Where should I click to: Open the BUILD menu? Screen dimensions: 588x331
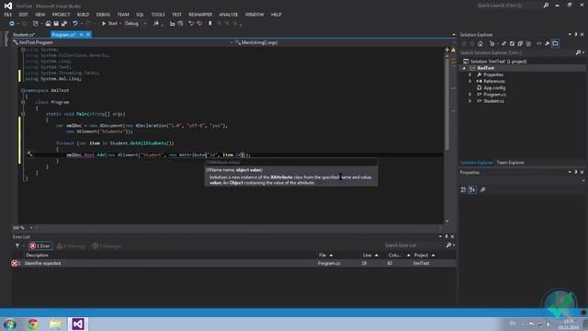pos(84,15)
